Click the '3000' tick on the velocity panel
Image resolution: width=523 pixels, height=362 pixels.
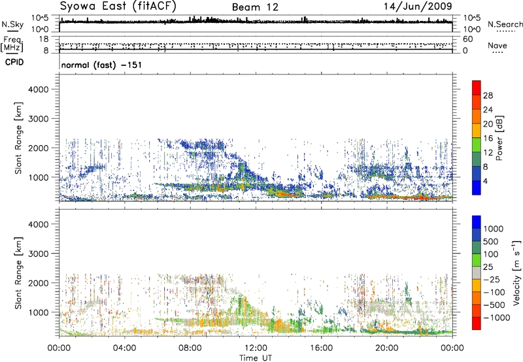click(x=38, y=254)
